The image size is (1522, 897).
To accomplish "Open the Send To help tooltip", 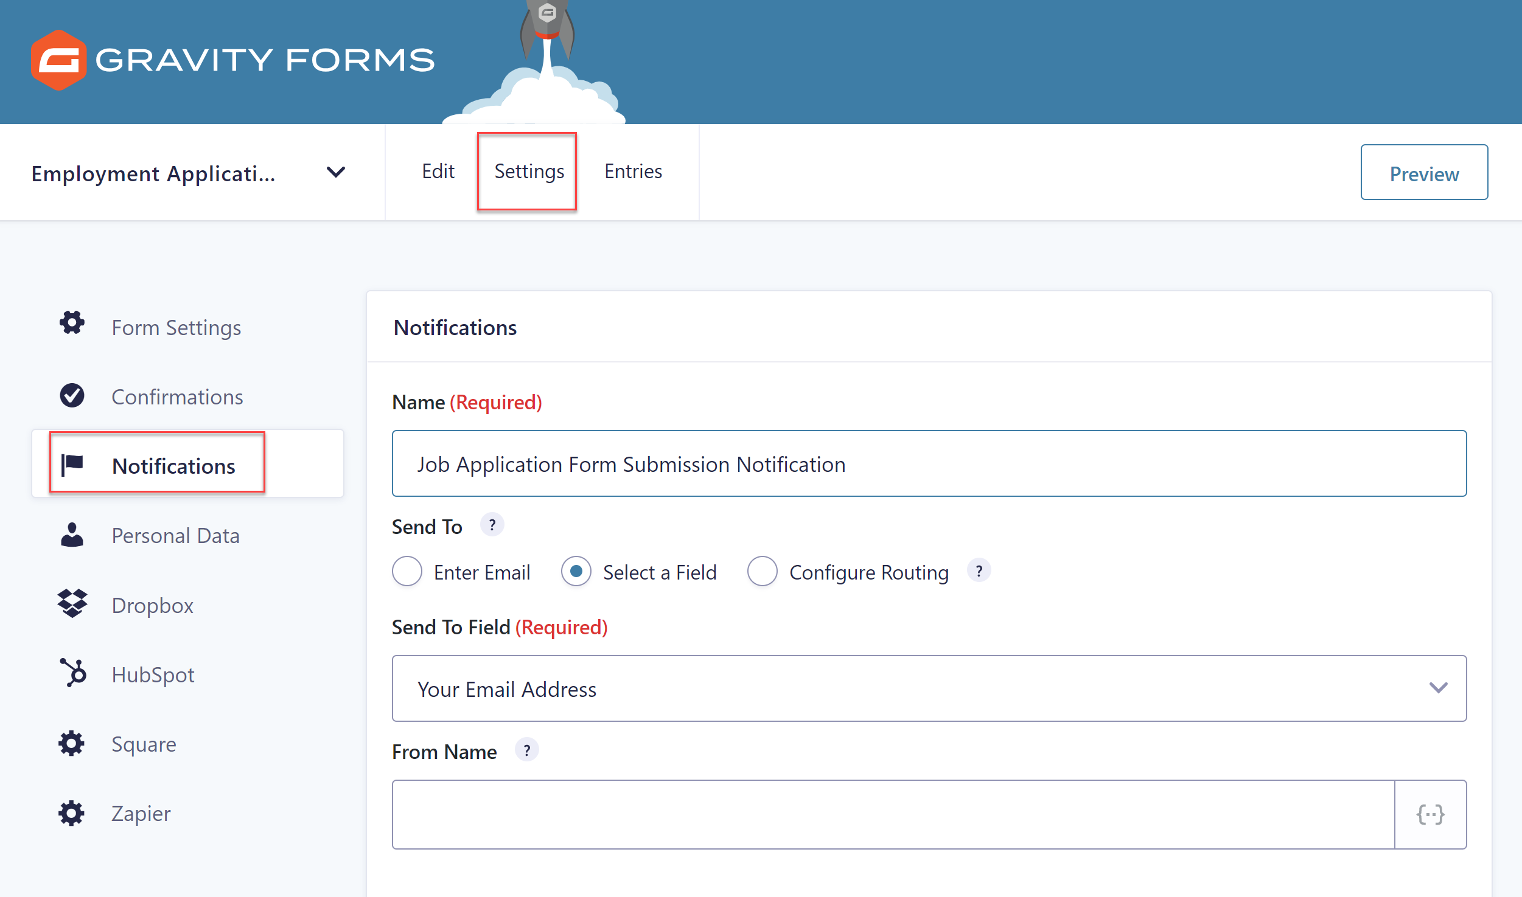I will tap(492, 525).
